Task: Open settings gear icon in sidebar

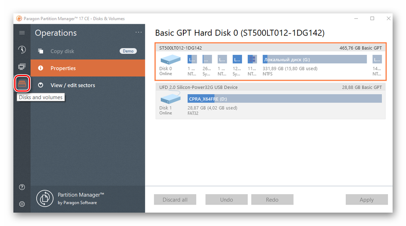Action: [x=22, y=204]
